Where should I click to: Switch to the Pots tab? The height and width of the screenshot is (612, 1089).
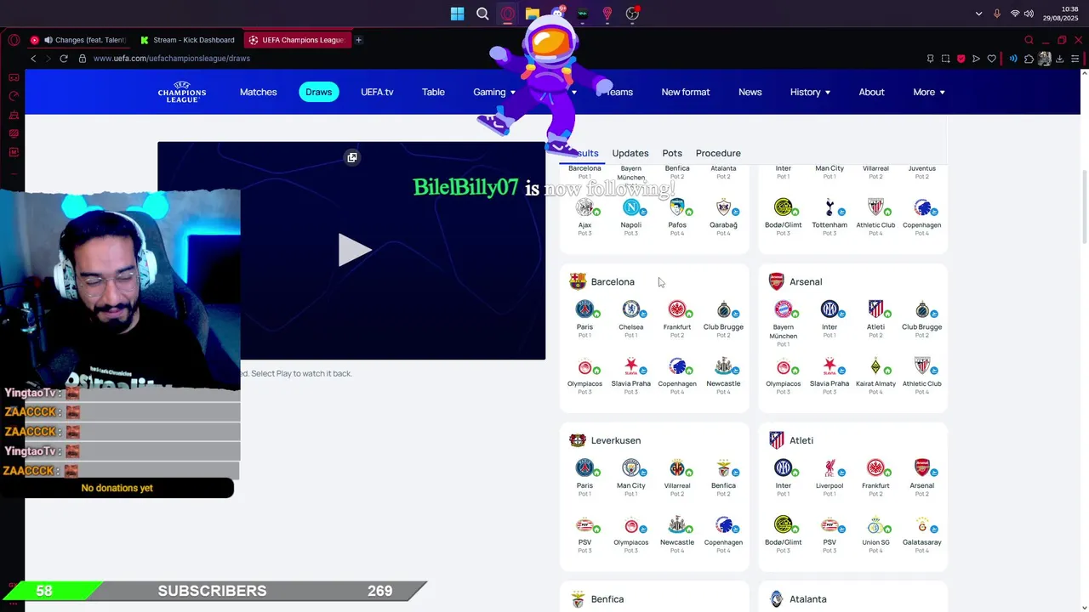coord(672,153)
